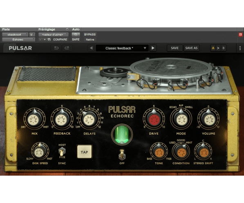Click the SWELL mode label
This screenshot has width=244, height=203.
pos(189,107)
